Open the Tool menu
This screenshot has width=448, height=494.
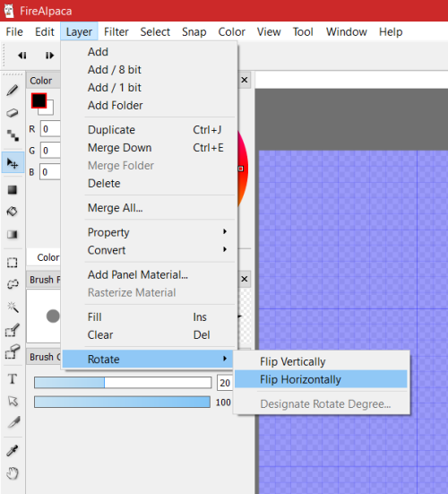[303, 31]
